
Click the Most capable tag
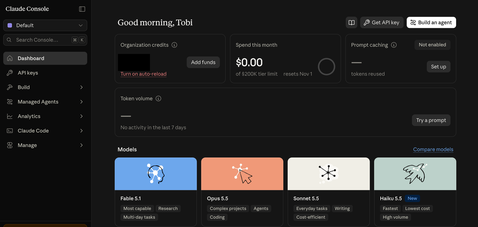pos(137,208)
